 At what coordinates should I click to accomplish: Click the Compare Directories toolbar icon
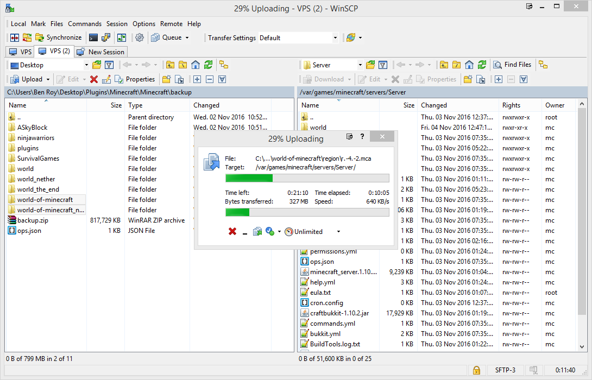14,38
